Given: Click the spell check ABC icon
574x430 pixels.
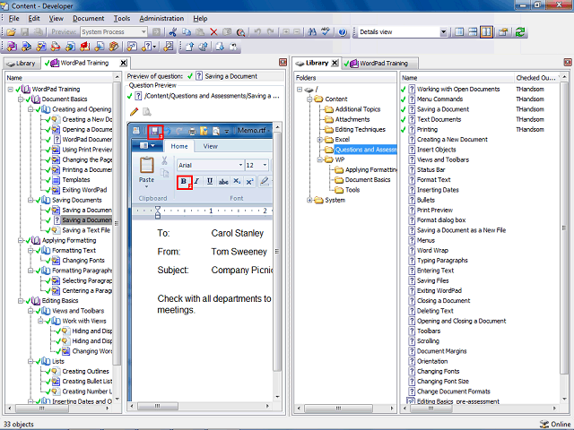Looking at the screenshot, I should point(326,32).
